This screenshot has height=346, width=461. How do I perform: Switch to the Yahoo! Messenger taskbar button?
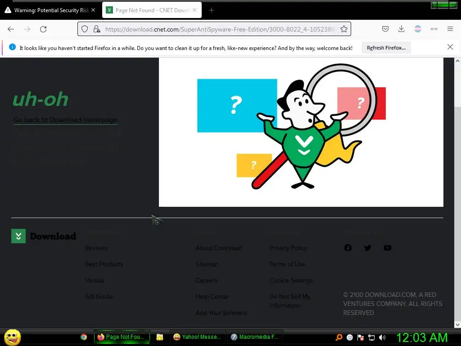[198, 337]
